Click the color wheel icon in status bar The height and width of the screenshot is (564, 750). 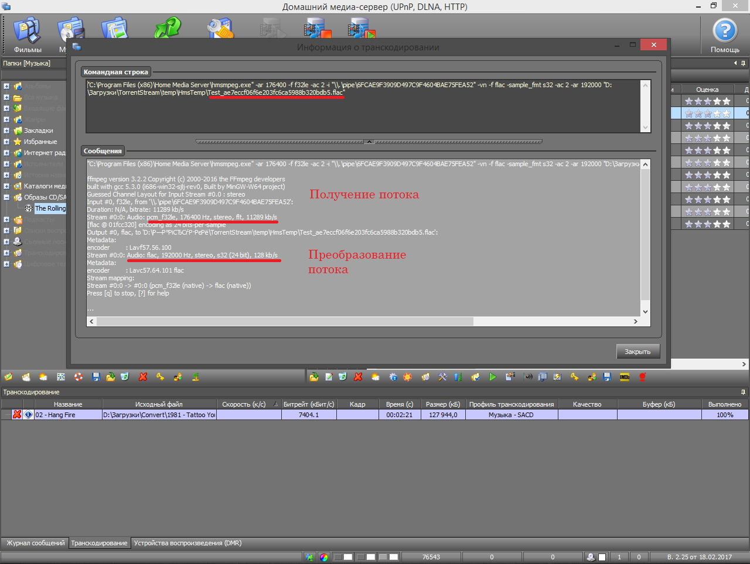(324, 557)
